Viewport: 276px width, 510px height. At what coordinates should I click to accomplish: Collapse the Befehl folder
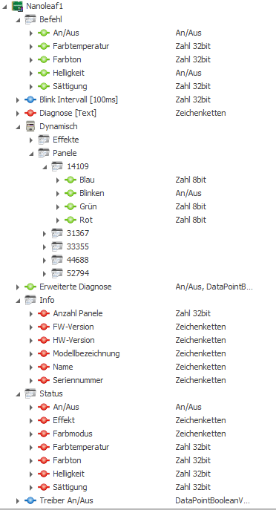(x=18, y=20)
